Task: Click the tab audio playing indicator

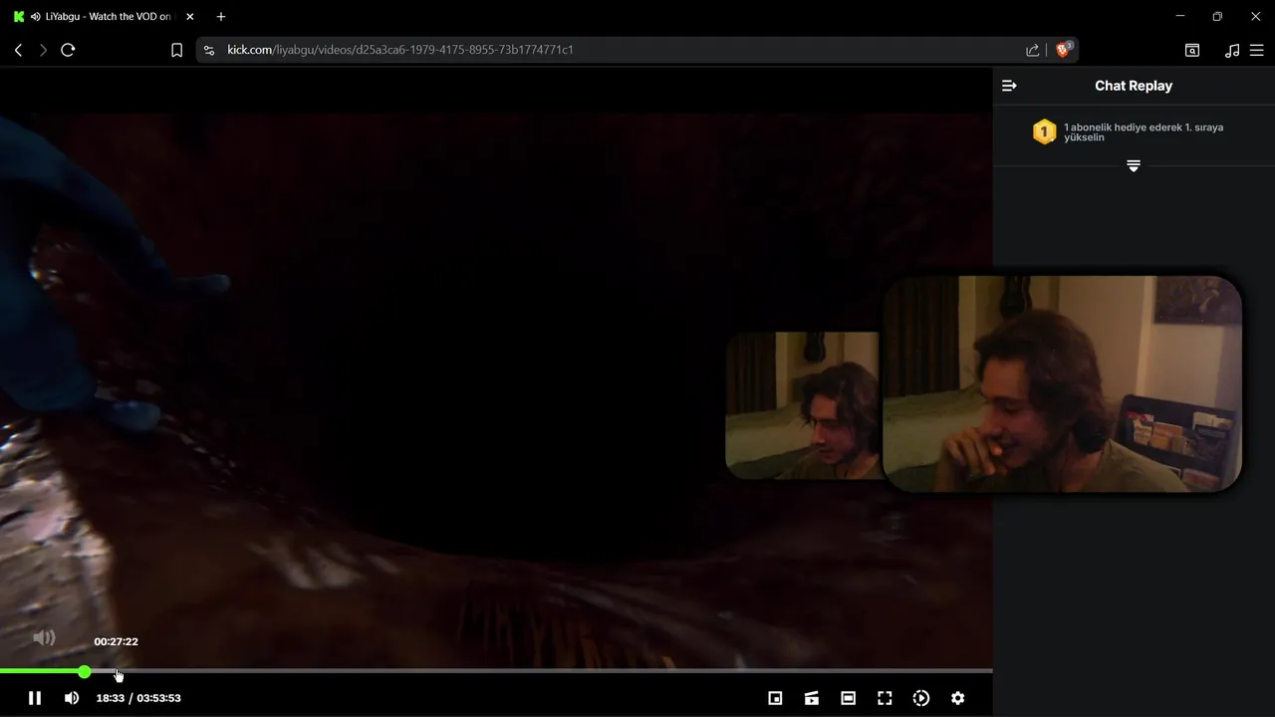Action: [36, 17]
